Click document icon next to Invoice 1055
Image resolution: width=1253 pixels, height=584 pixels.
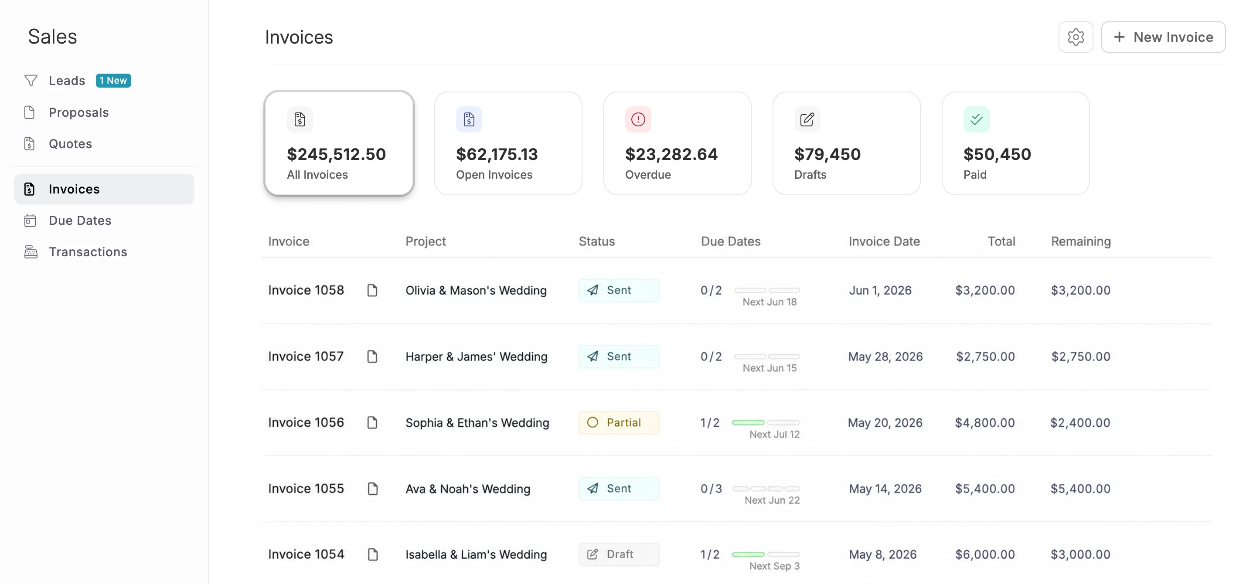tap(373, 489)
